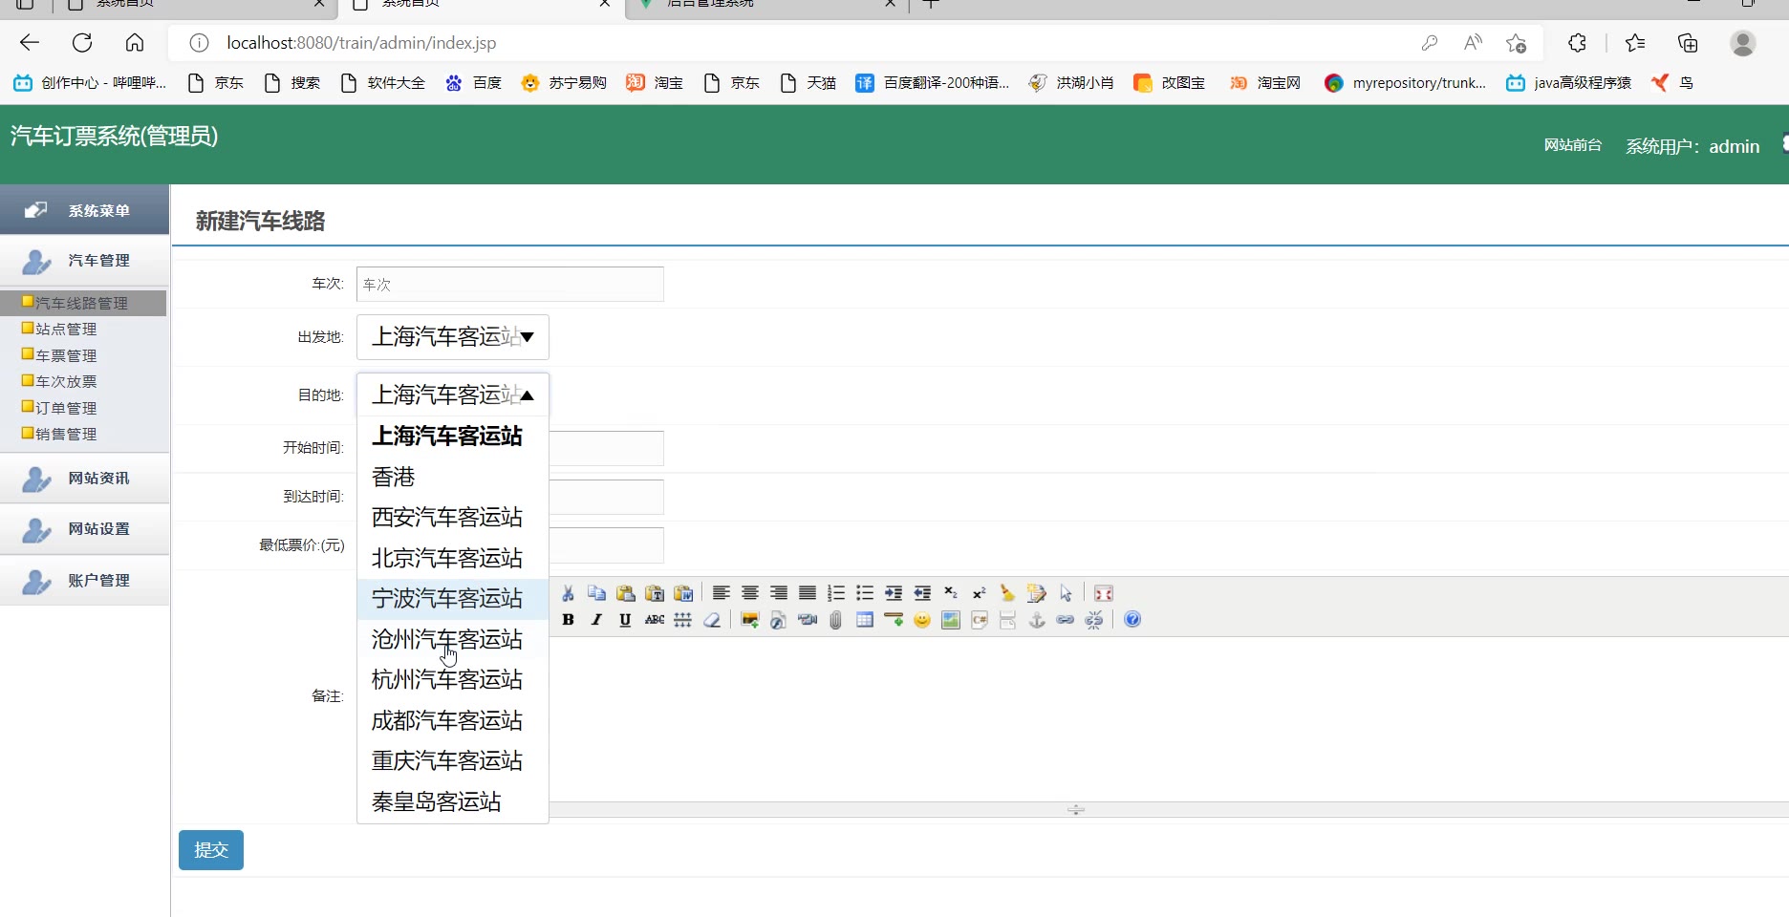Select 沧州汽车客运站 from destination list
This screenshot has width=1789, height=917.
[446, 639]
